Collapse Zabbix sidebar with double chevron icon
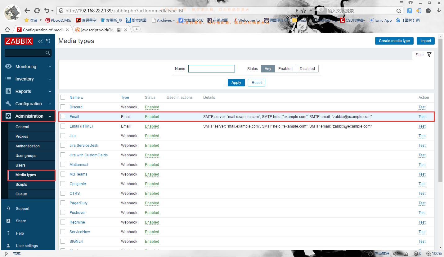 (40, 41)
